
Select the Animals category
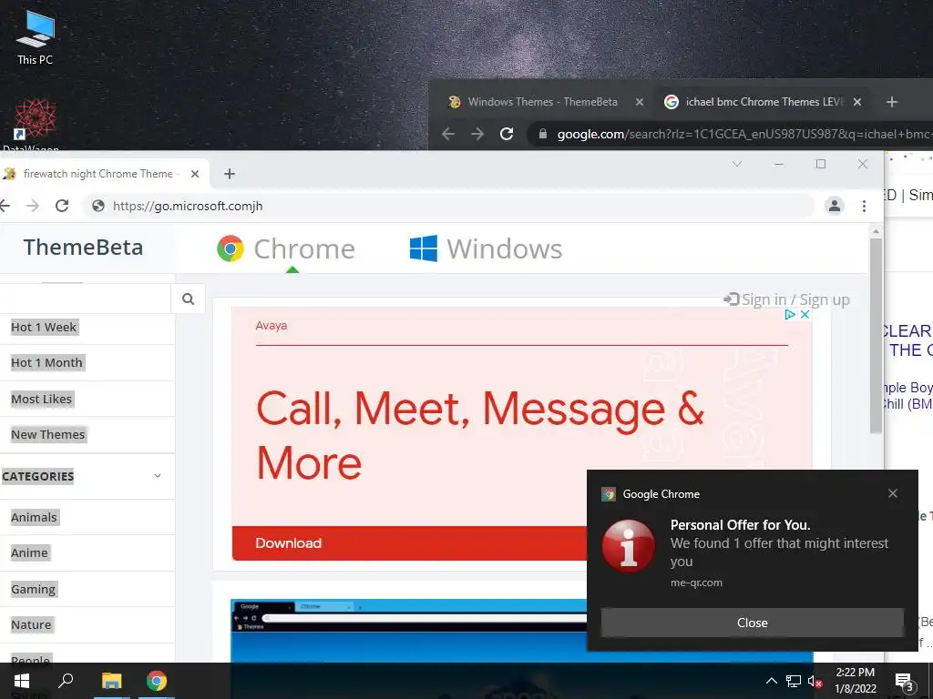point(34,517)
